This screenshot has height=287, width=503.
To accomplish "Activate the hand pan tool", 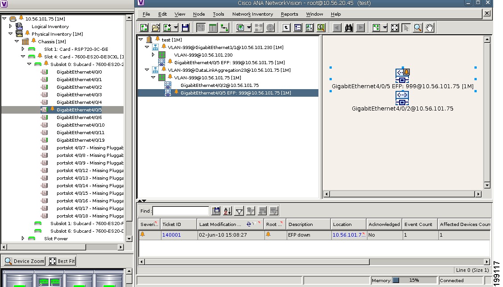I will pos(429,28).
